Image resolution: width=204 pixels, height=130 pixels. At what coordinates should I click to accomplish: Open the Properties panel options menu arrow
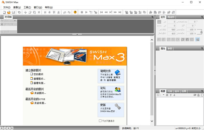(x=202, y=49)
